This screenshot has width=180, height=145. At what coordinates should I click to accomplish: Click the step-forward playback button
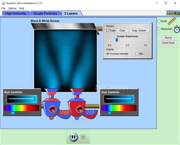(83, 137)
